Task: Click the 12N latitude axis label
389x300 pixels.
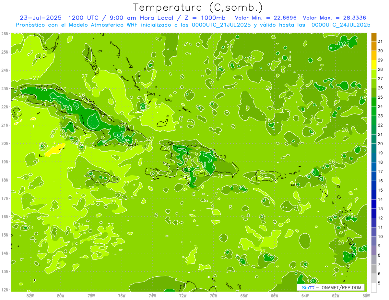Action: click(5, 290)
